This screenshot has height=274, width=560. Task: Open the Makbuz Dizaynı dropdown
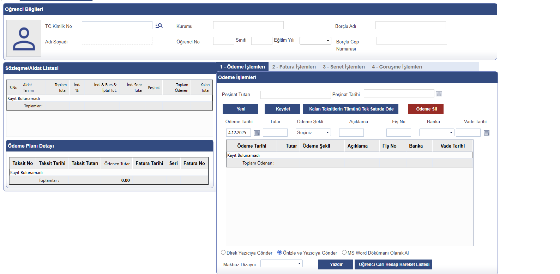click(x=281, y=264)
